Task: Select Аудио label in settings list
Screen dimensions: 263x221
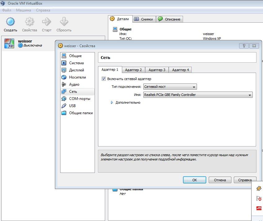Action: pos(74,84)
